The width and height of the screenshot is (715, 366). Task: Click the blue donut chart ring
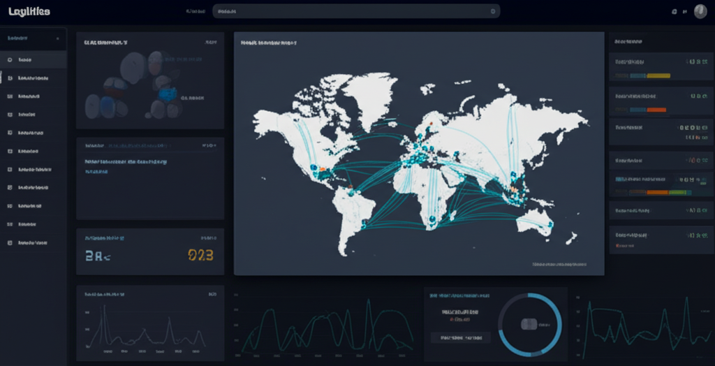pyautogui.click(x=530, y=325)
